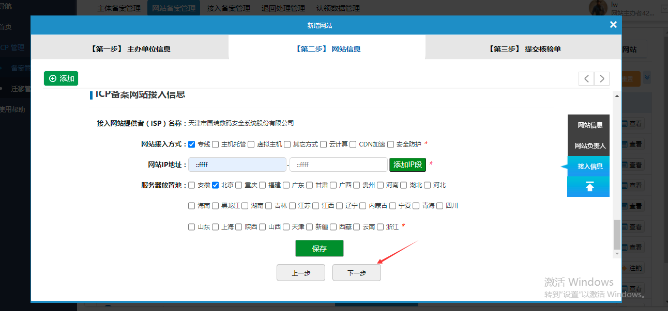The width and height of the screenshot is (668, 311).
Task: Click the user avatar picture
Action: [x=598, y=8]
